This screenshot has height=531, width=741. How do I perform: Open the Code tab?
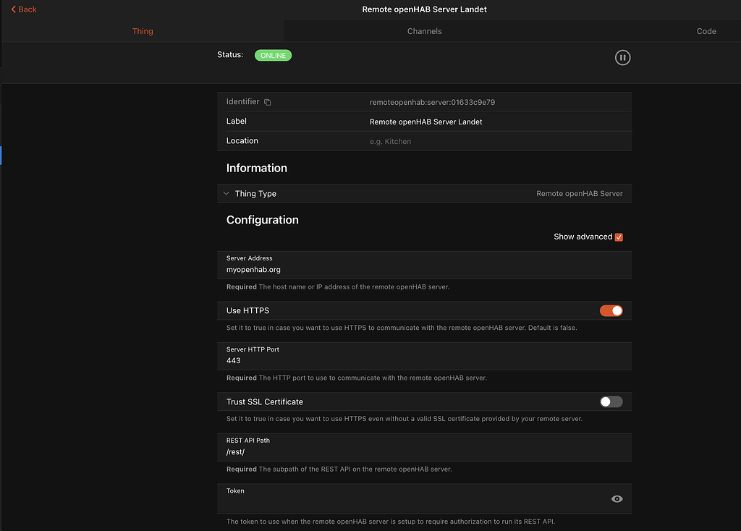[706, 31]
